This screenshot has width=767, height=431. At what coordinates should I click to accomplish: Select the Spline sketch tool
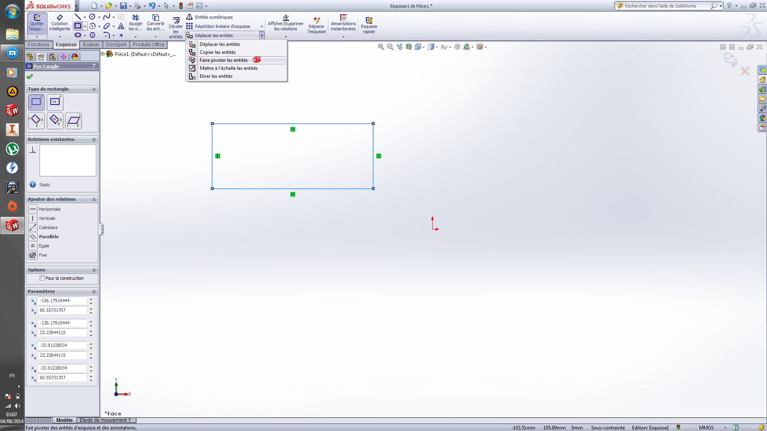[x=107, y=17]
